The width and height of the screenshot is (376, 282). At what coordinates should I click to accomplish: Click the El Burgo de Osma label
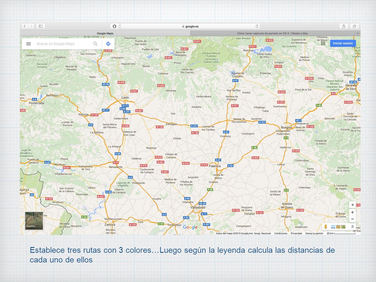click(x=340, y=215)
